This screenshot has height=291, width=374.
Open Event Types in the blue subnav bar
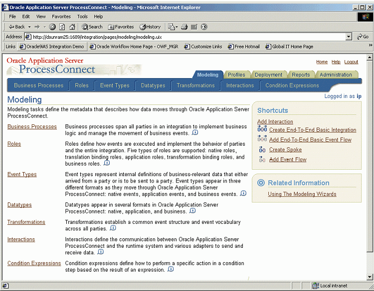(115, 86)
